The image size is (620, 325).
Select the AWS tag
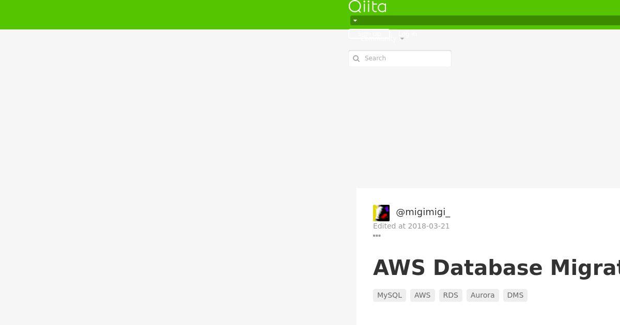423,295
